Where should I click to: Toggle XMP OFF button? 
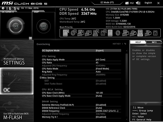coord(43,26)
